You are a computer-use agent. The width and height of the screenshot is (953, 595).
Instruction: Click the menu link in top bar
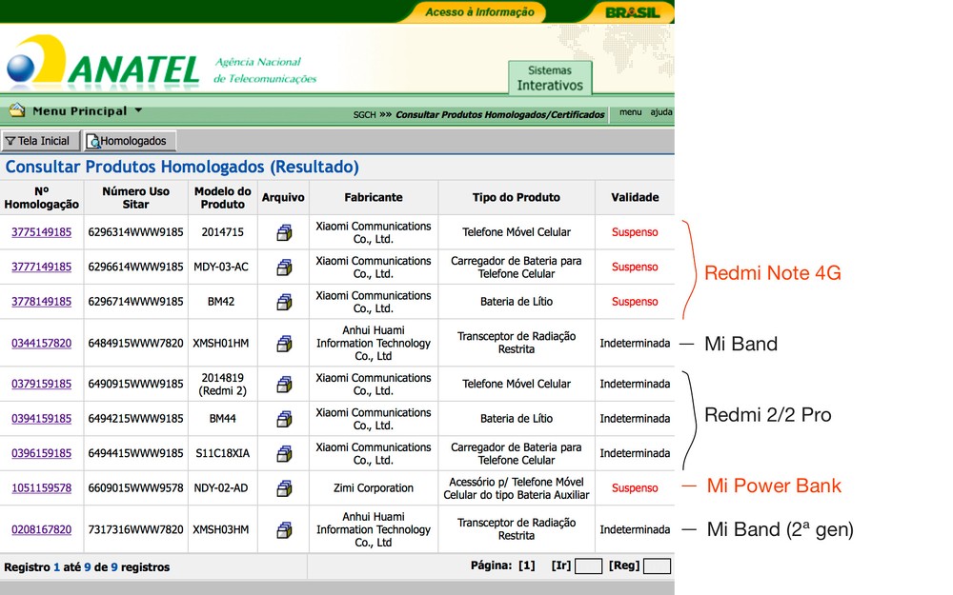[x=630, y=112]
